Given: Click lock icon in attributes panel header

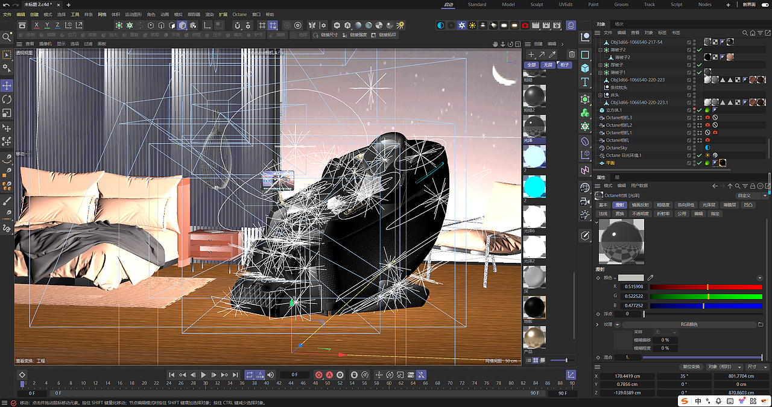Looking at the screenshot, I should click(753, 186).
